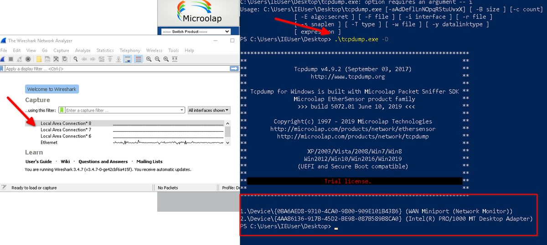
Task: Click the resize columns toolbar icon
Action: [175, 59]
